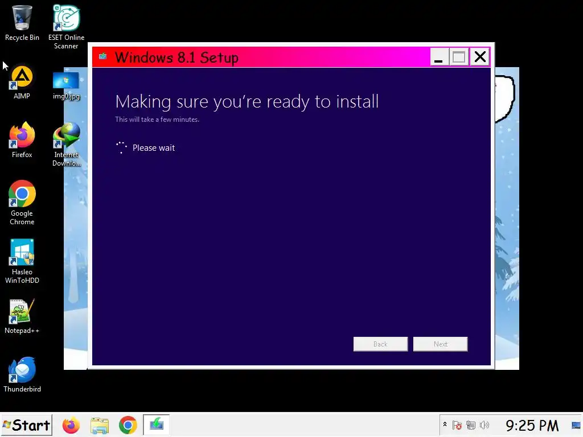Viewport: 583px width, 437px height.
Task: Select Windows 8.1 Setup taskbar button
Action: click(x=156, y=424)
